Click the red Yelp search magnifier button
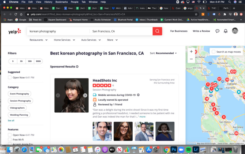The height and width of the screenshot is (154, 245). click(157, 31)
